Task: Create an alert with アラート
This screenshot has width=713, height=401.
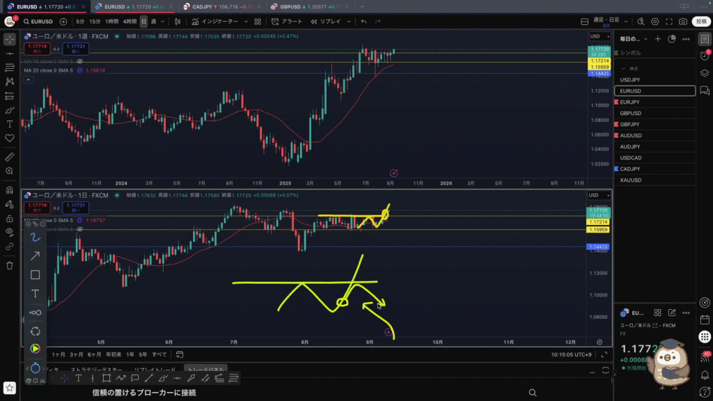Action: pyautogui.click(x=287, y=22)
